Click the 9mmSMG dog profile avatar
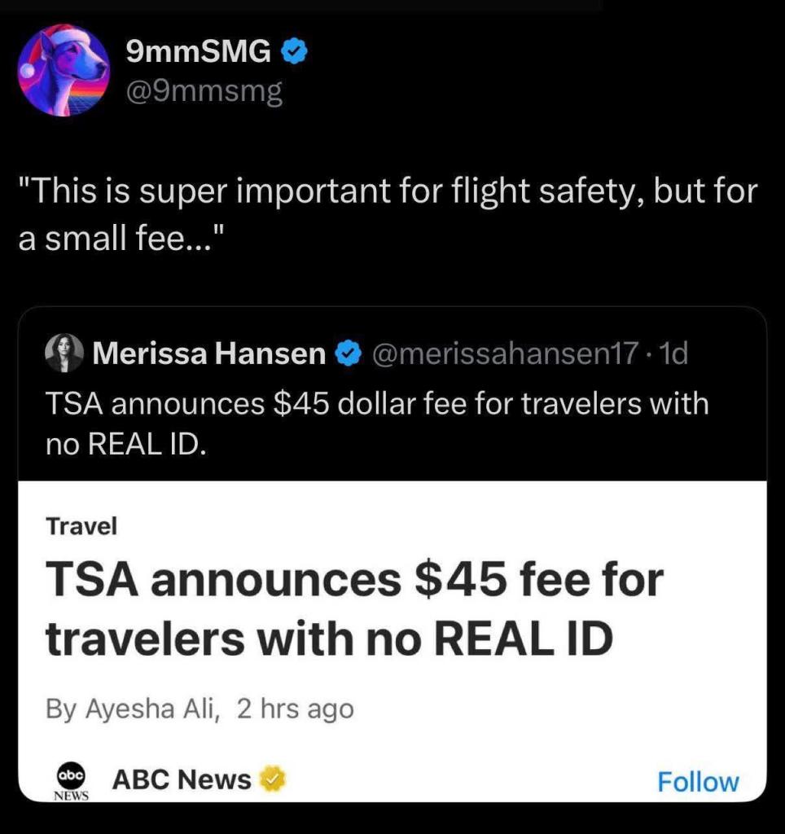Viewport: 785px width, 834px height. click(x=64, y=69)
